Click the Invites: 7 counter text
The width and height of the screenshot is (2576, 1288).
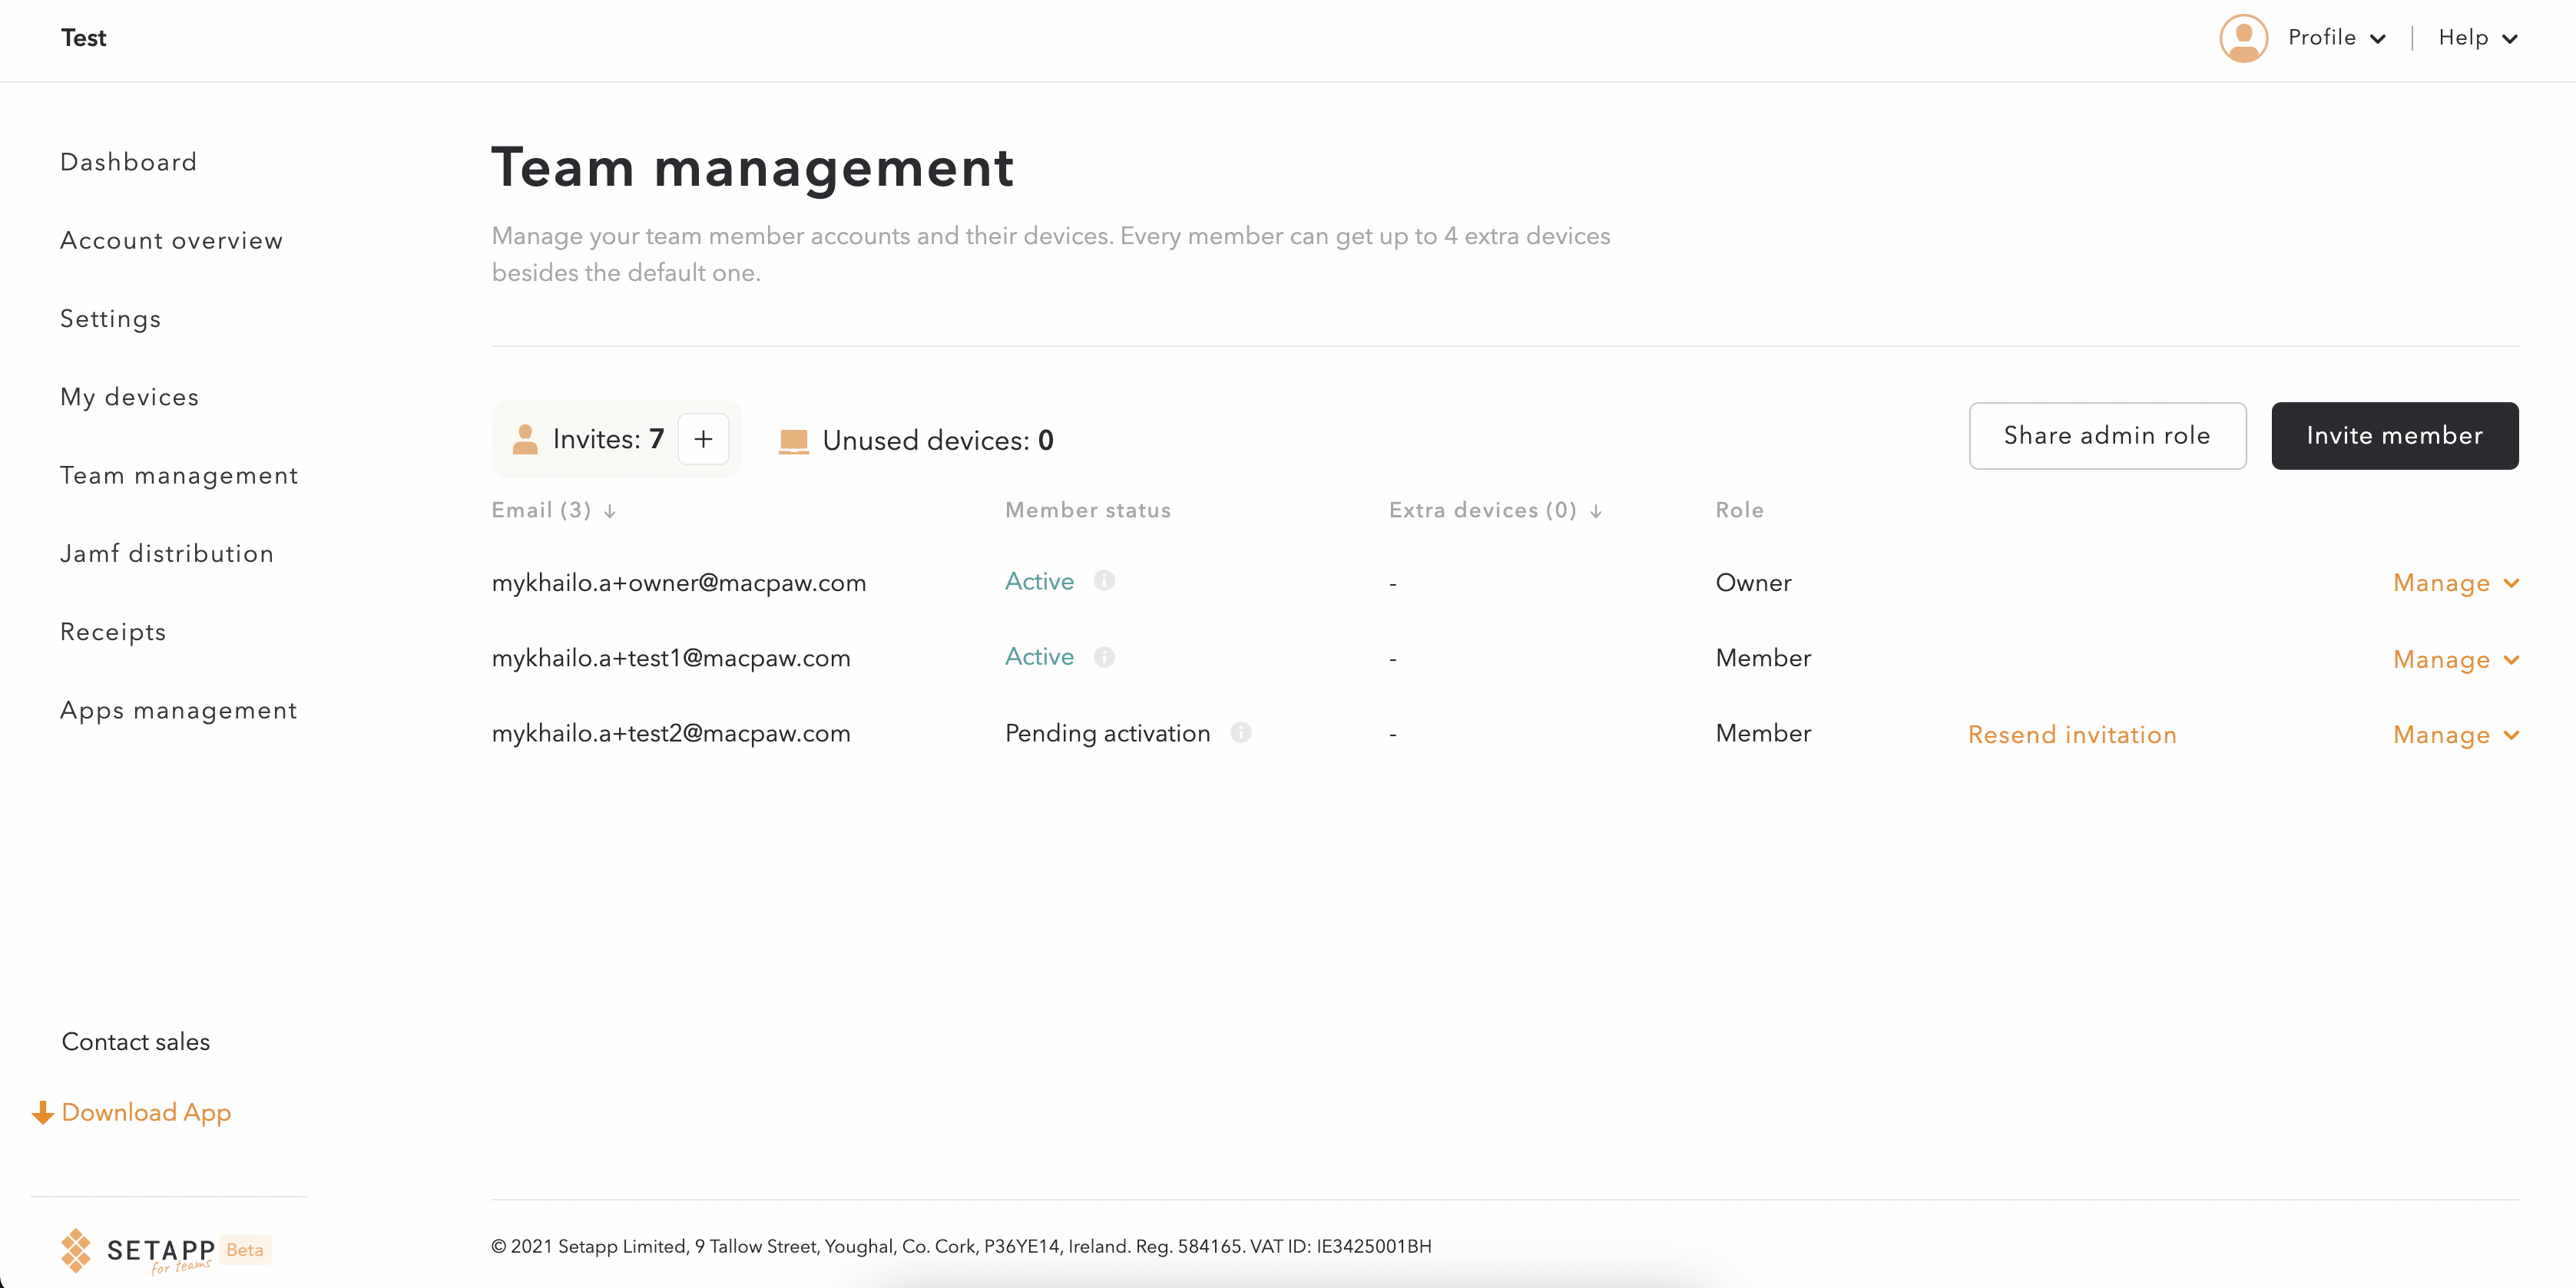pos(608,440)
